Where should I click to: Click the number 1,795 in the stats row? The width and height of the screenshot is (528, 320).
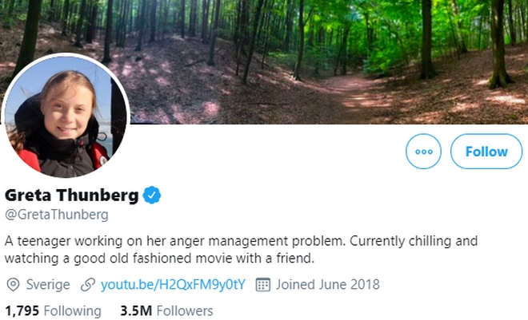pos(22,310)
